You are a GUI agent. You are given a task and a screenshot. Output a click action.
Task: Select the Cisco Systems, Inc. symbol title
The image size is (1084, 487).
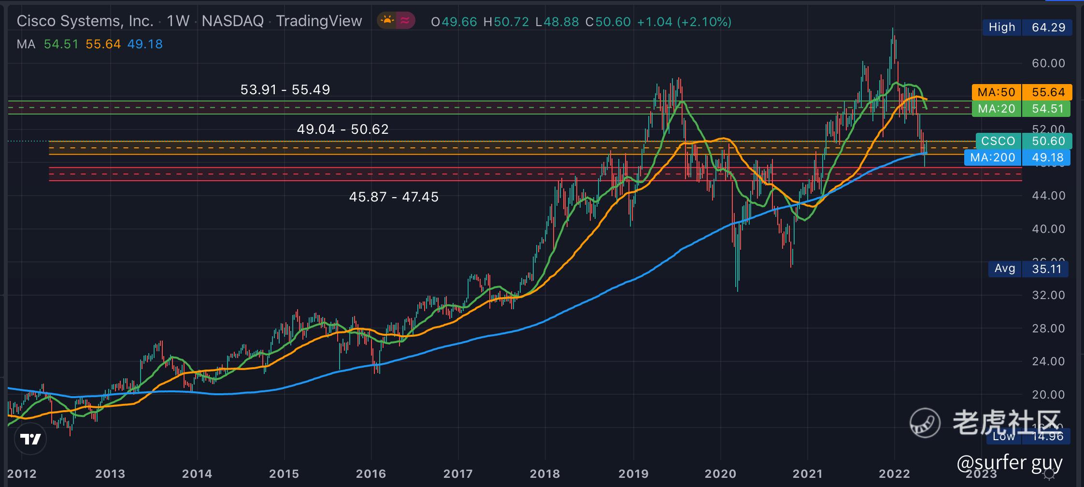85,21
